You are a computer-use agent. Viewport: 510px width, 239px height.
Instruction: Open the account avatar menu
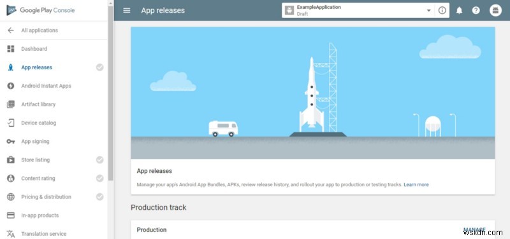495,10
